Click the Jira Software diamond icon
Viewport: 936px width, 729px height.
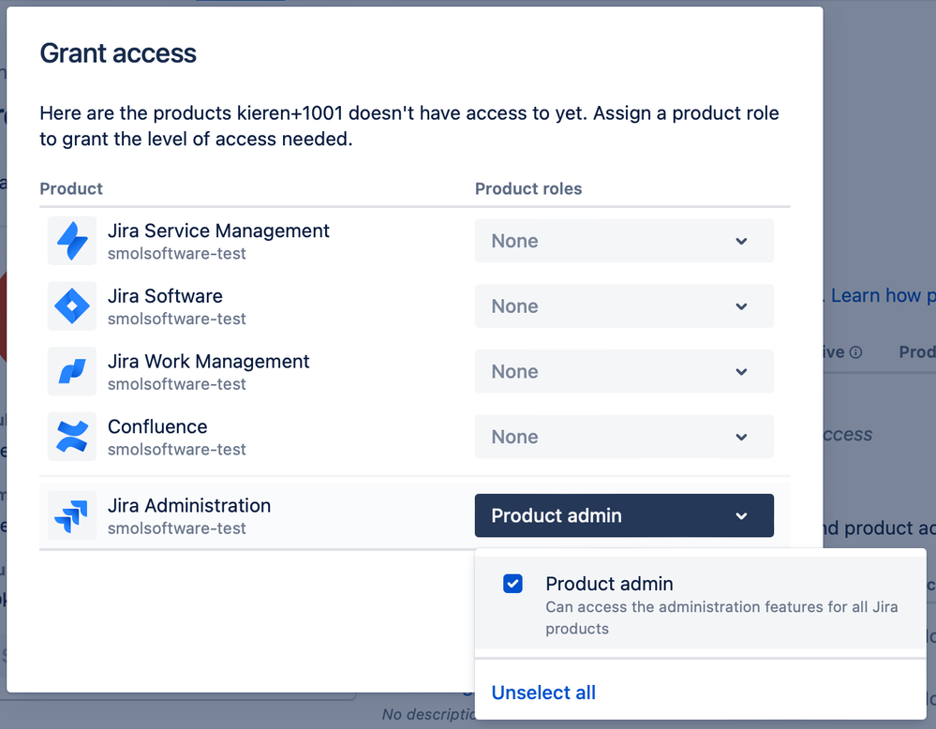(x=71, y=305)
